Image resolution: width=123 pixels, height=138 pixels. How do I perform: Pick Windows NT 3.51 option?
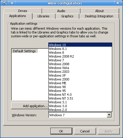pyautogui.click(x=80, y=98)
